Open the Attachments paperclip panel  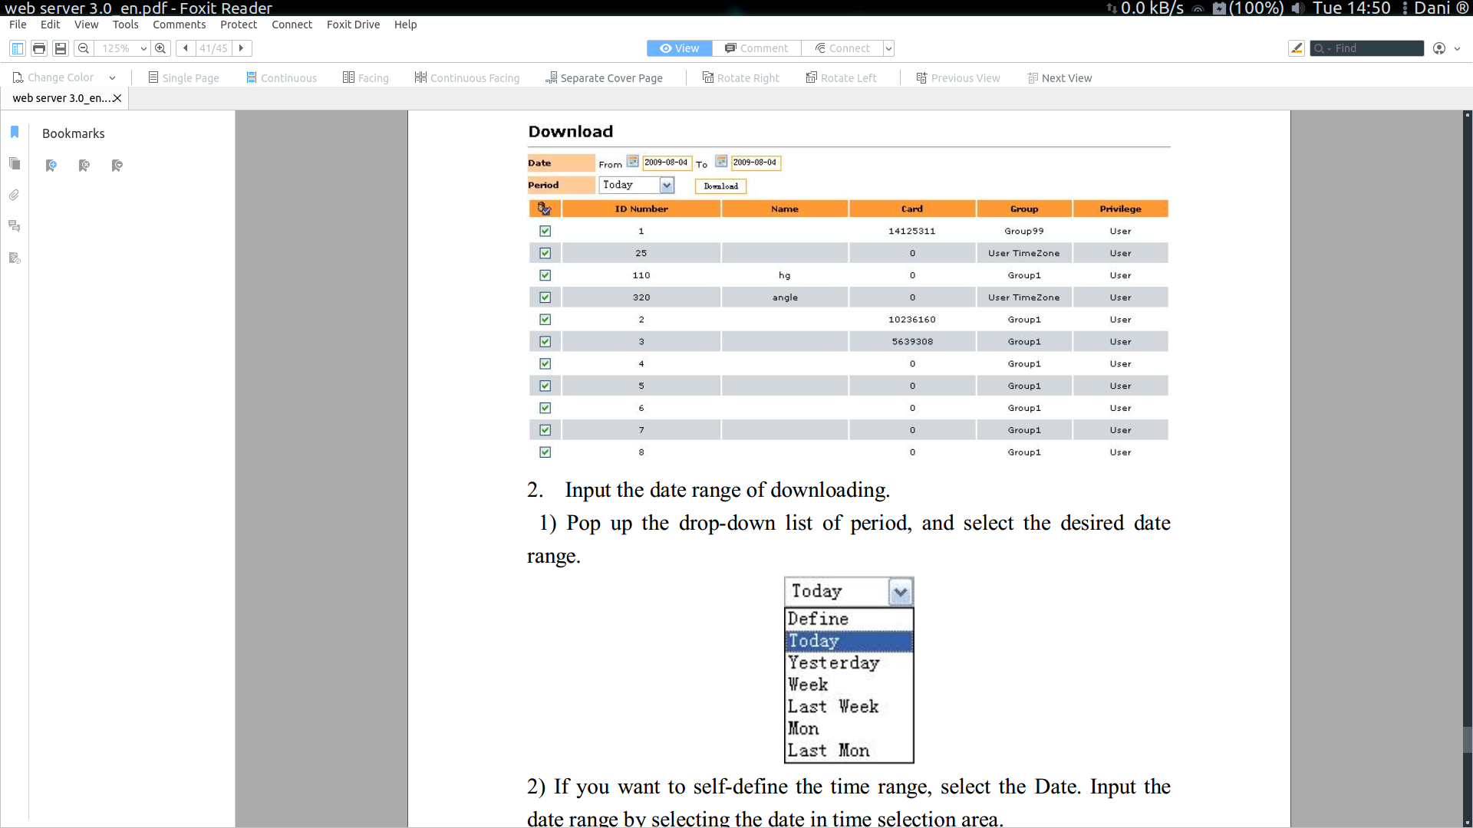[x=15, y=195]
